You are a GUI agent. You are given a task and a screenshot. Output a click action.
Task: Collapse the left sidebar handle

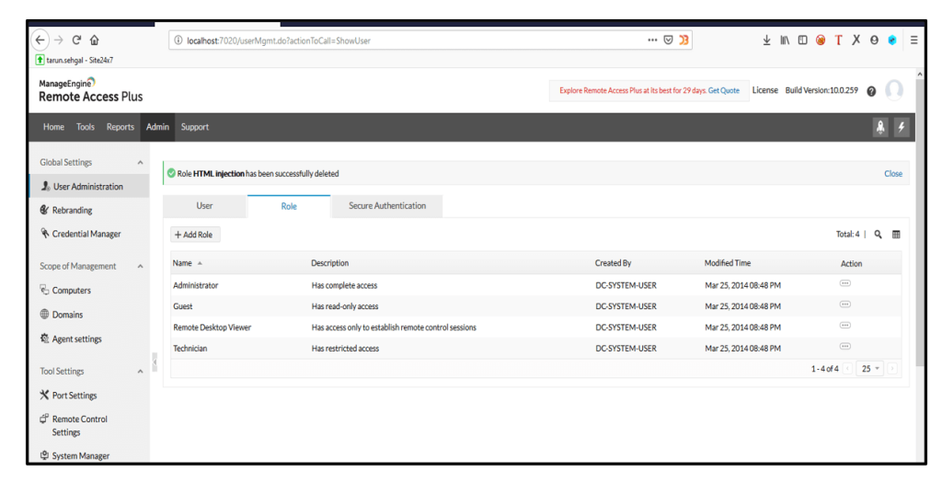pyautogui.click(x=155, y=362)
